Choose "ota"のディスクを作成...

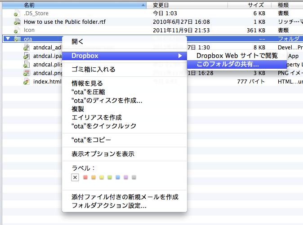[125, 100]
